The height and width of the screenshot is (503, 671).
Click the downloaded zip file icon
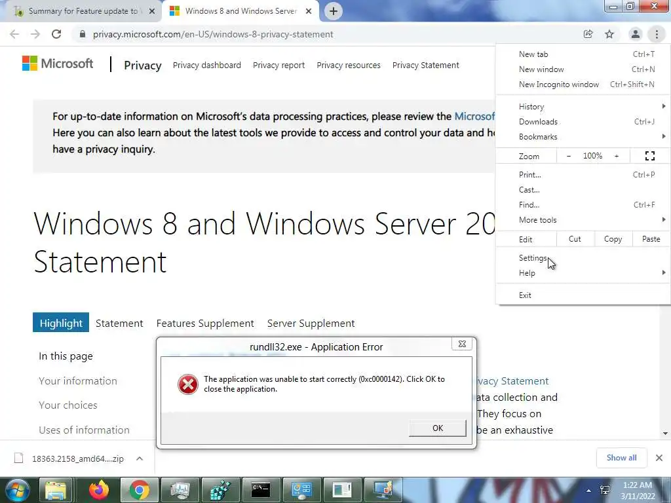point(19,458)
